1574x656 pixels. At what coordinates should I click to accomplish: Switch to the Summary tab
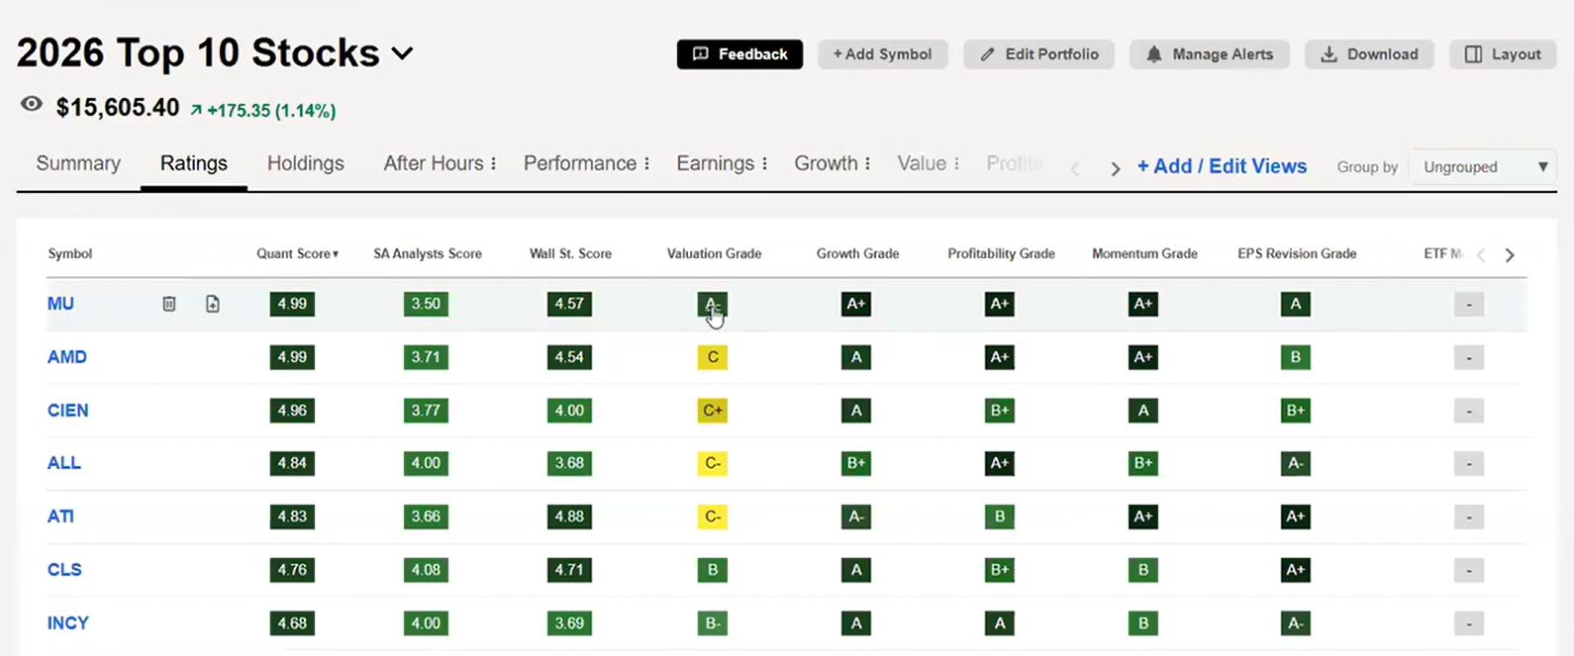point(78,163)
